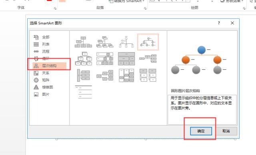Choose the Half Circle Organization Chart layout
This screenshot has width=256, height=155.
(x=126, y=42)
